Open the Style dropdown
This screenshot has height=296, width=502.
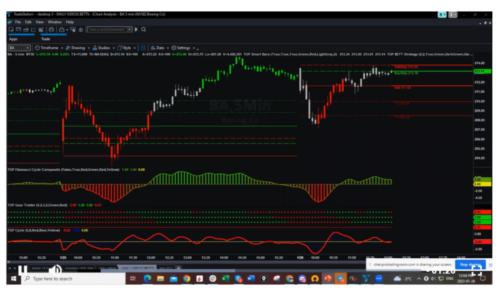127,48
